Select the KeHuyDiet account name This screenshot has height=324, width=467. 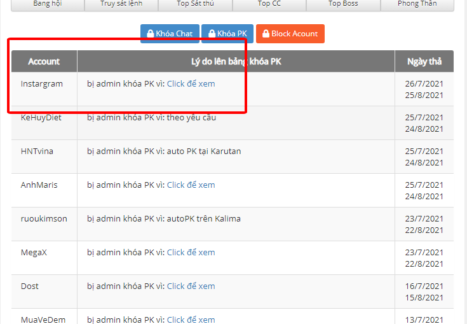(41, 117)
